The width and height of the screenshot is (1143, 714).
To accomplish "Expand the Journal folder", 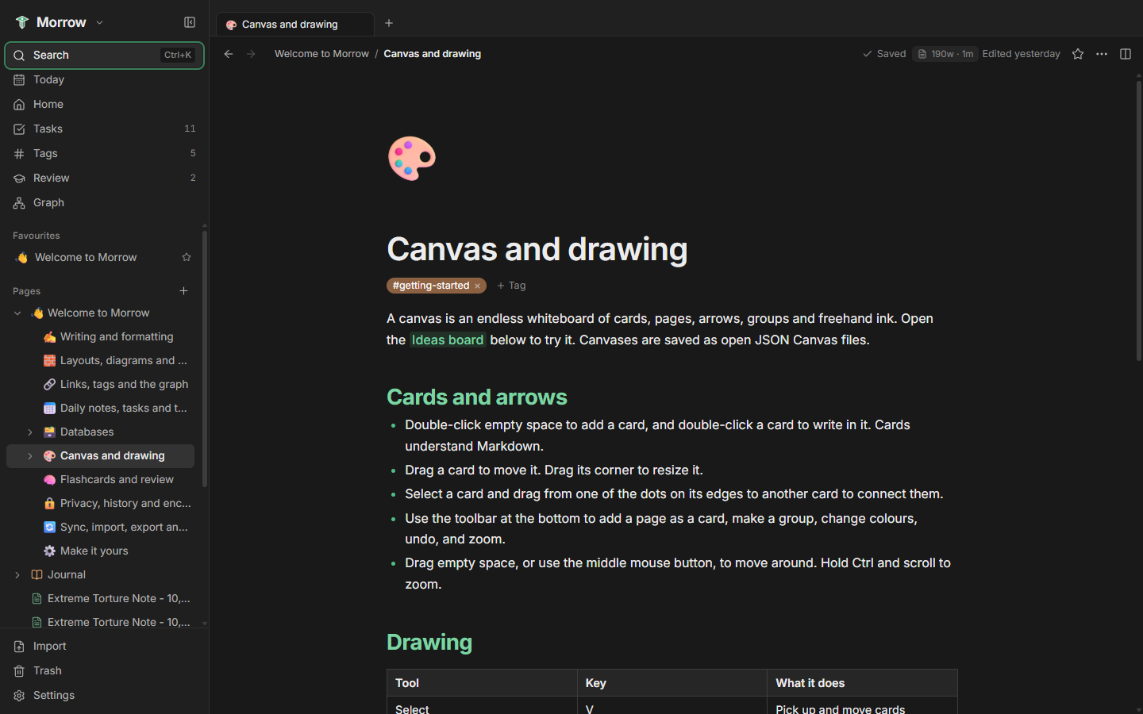I will point(17,575).
